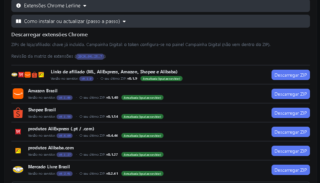Click Shopee bag icon in affiliate links row
The height and width of the screenshot is (183, 320).
tap(34, 75)
